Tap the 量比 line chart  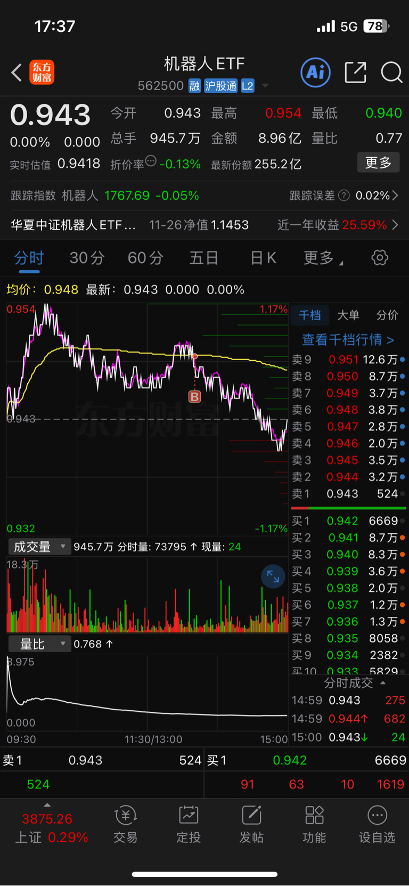(147, 692)
